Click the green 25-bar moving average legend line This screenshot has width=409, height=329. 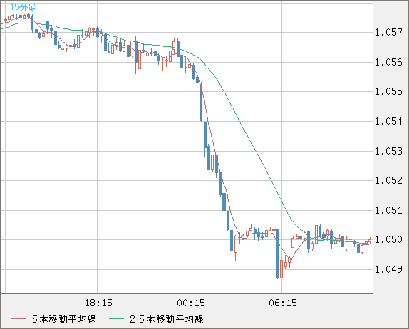pos(116,319)
